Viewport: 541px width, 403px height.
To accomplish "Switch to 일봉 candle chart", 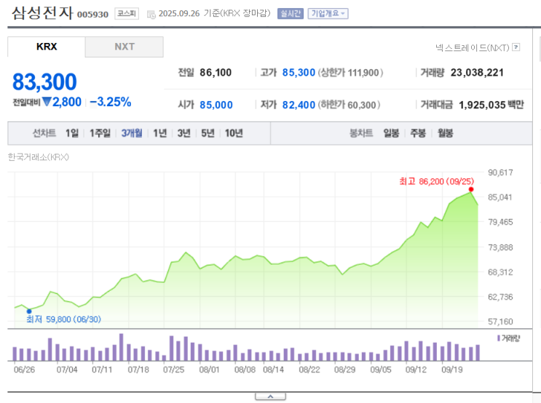I will point(391,133).
